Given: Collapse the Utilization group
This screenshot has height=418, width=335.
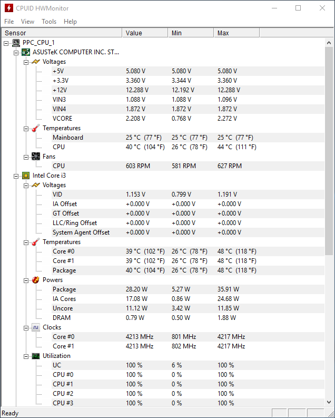Looking at the screenshot, I should [26, 357].
